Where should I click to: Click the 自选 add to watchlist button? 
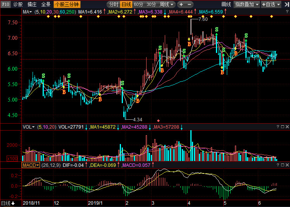pyautogui.click(x=275, y=5)
